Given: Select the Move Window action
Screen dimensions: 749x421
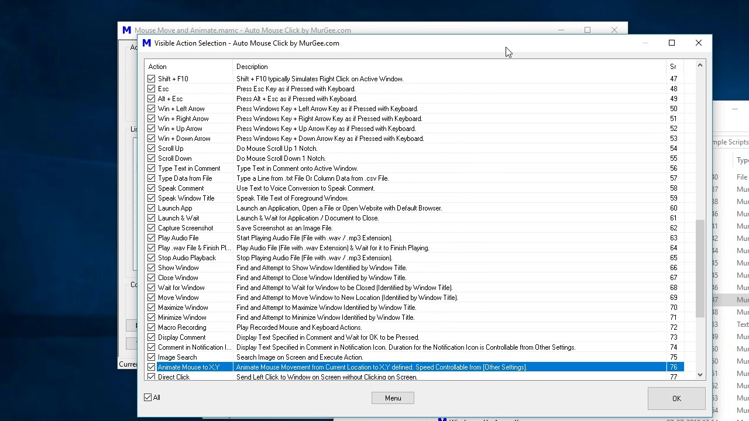Looking at the screenshot, I should (414, 298).
